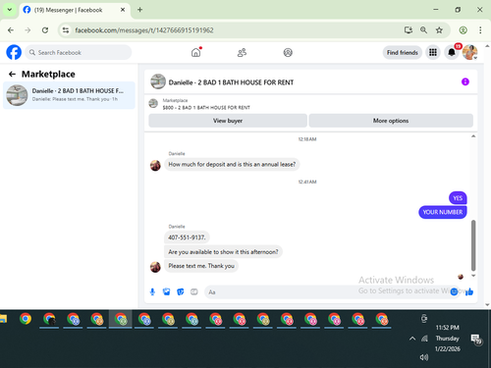The height and width of the screenshot is (368, 491).
Task: Open the taskbar clock and date
Action: click(448, 339)
